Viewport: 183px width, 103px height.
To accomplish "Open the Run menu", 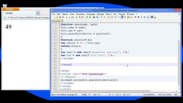I will click(115, 14).
